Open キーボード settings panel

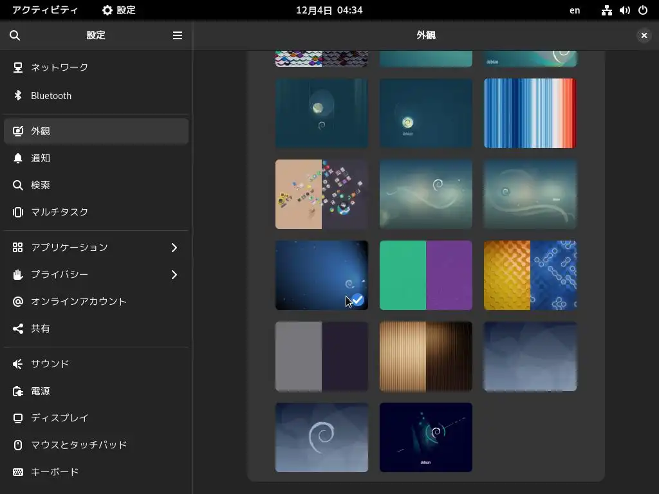click(x=97, y=472)
